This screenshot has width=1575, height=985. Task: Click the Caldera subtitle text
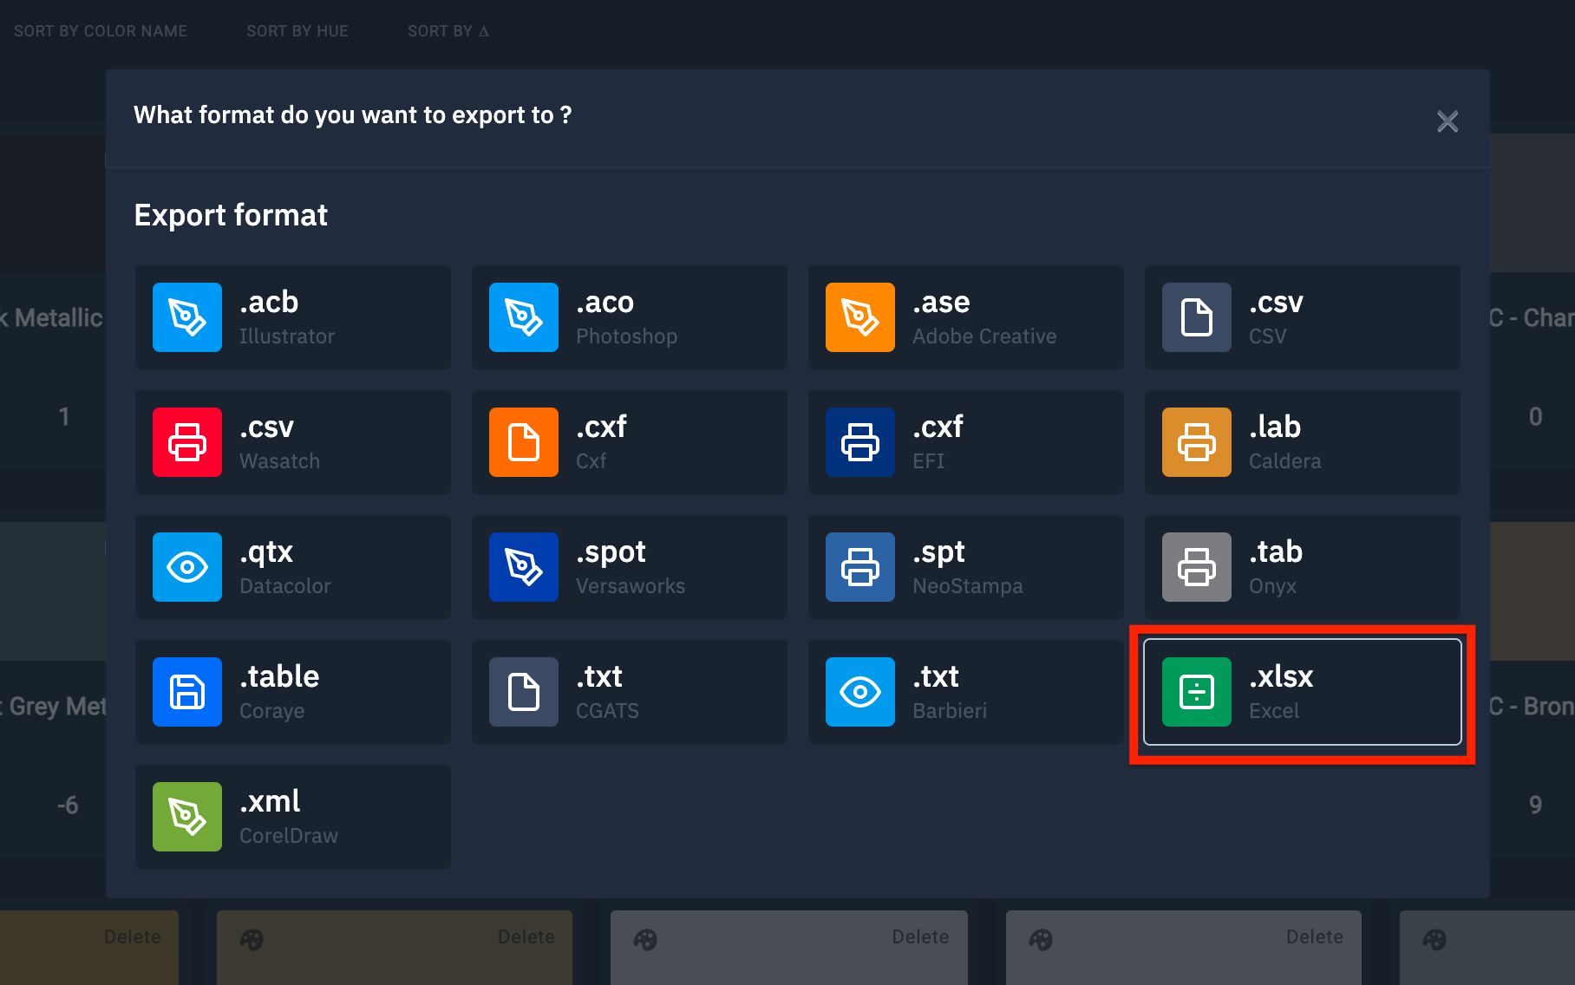[1285, 461]
